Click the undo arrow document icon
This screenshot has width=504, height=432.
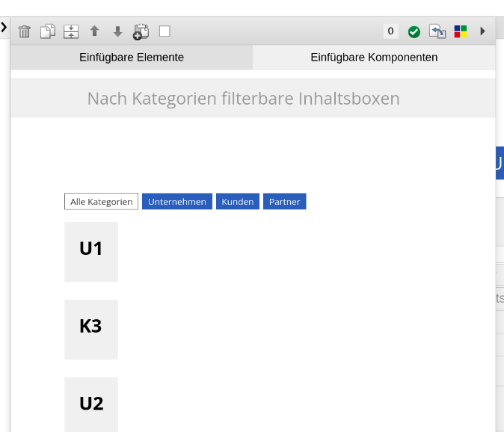(437, 31)
